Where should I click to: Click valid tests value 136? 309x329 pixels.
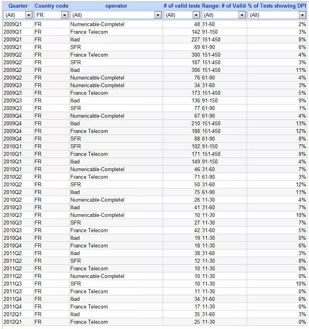coord(196,100)
